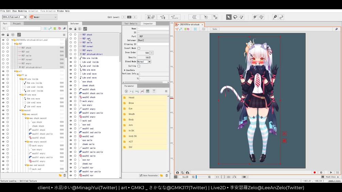This screenshot has height=192, width=342.
Task: Select the Brush selection tool
Action: pos(242,17)
